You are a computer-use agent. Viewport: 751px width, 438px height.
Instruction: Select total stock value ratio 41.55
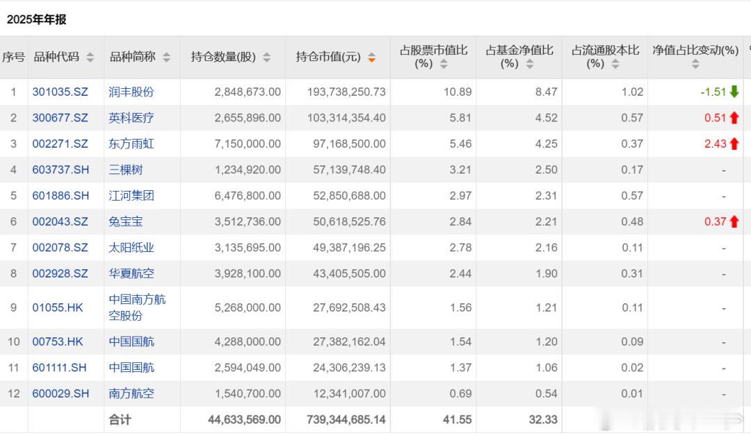click(458, 420)
